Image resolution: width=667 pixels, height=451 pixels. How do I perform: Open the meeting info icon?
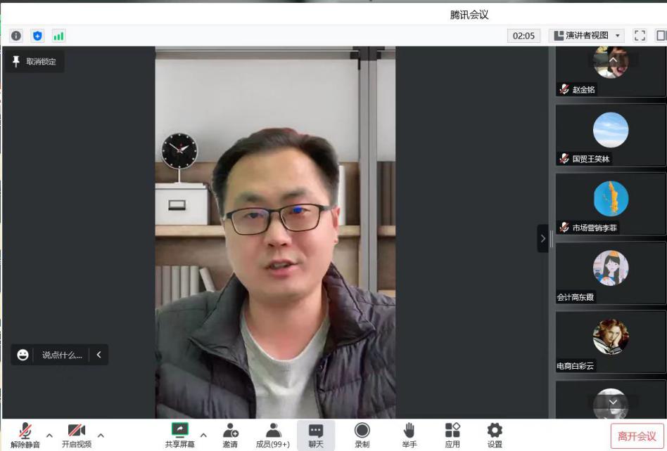tap(15, 36)
